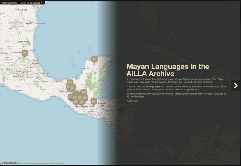Click the 'Veracruz' city label on map
Screen dimensions: 241x166
pos(45,73)
